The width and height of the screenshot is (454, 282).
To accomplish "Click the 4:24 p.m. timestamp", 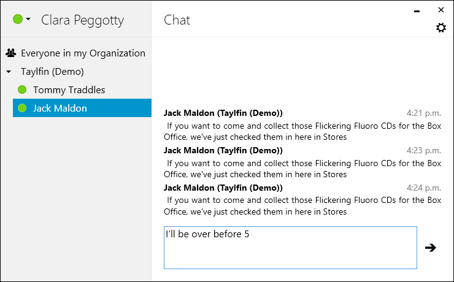I will (x=423, y=188).
